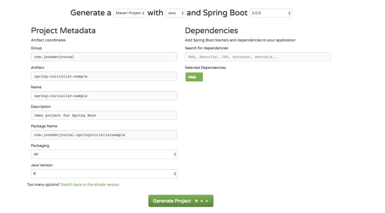This screenshot has width=385, height=213.
Task: Click the Group input field
Action: tap(104, 57)
